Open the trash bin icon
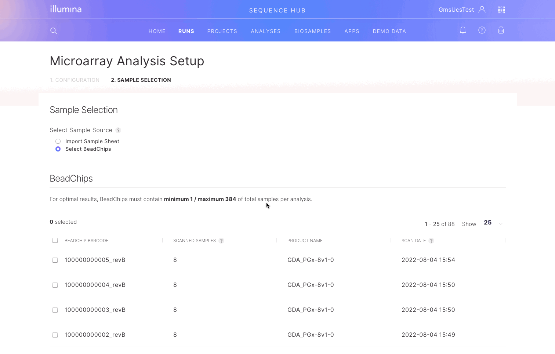This screenshot has width=555, height=354. point(501,30)
